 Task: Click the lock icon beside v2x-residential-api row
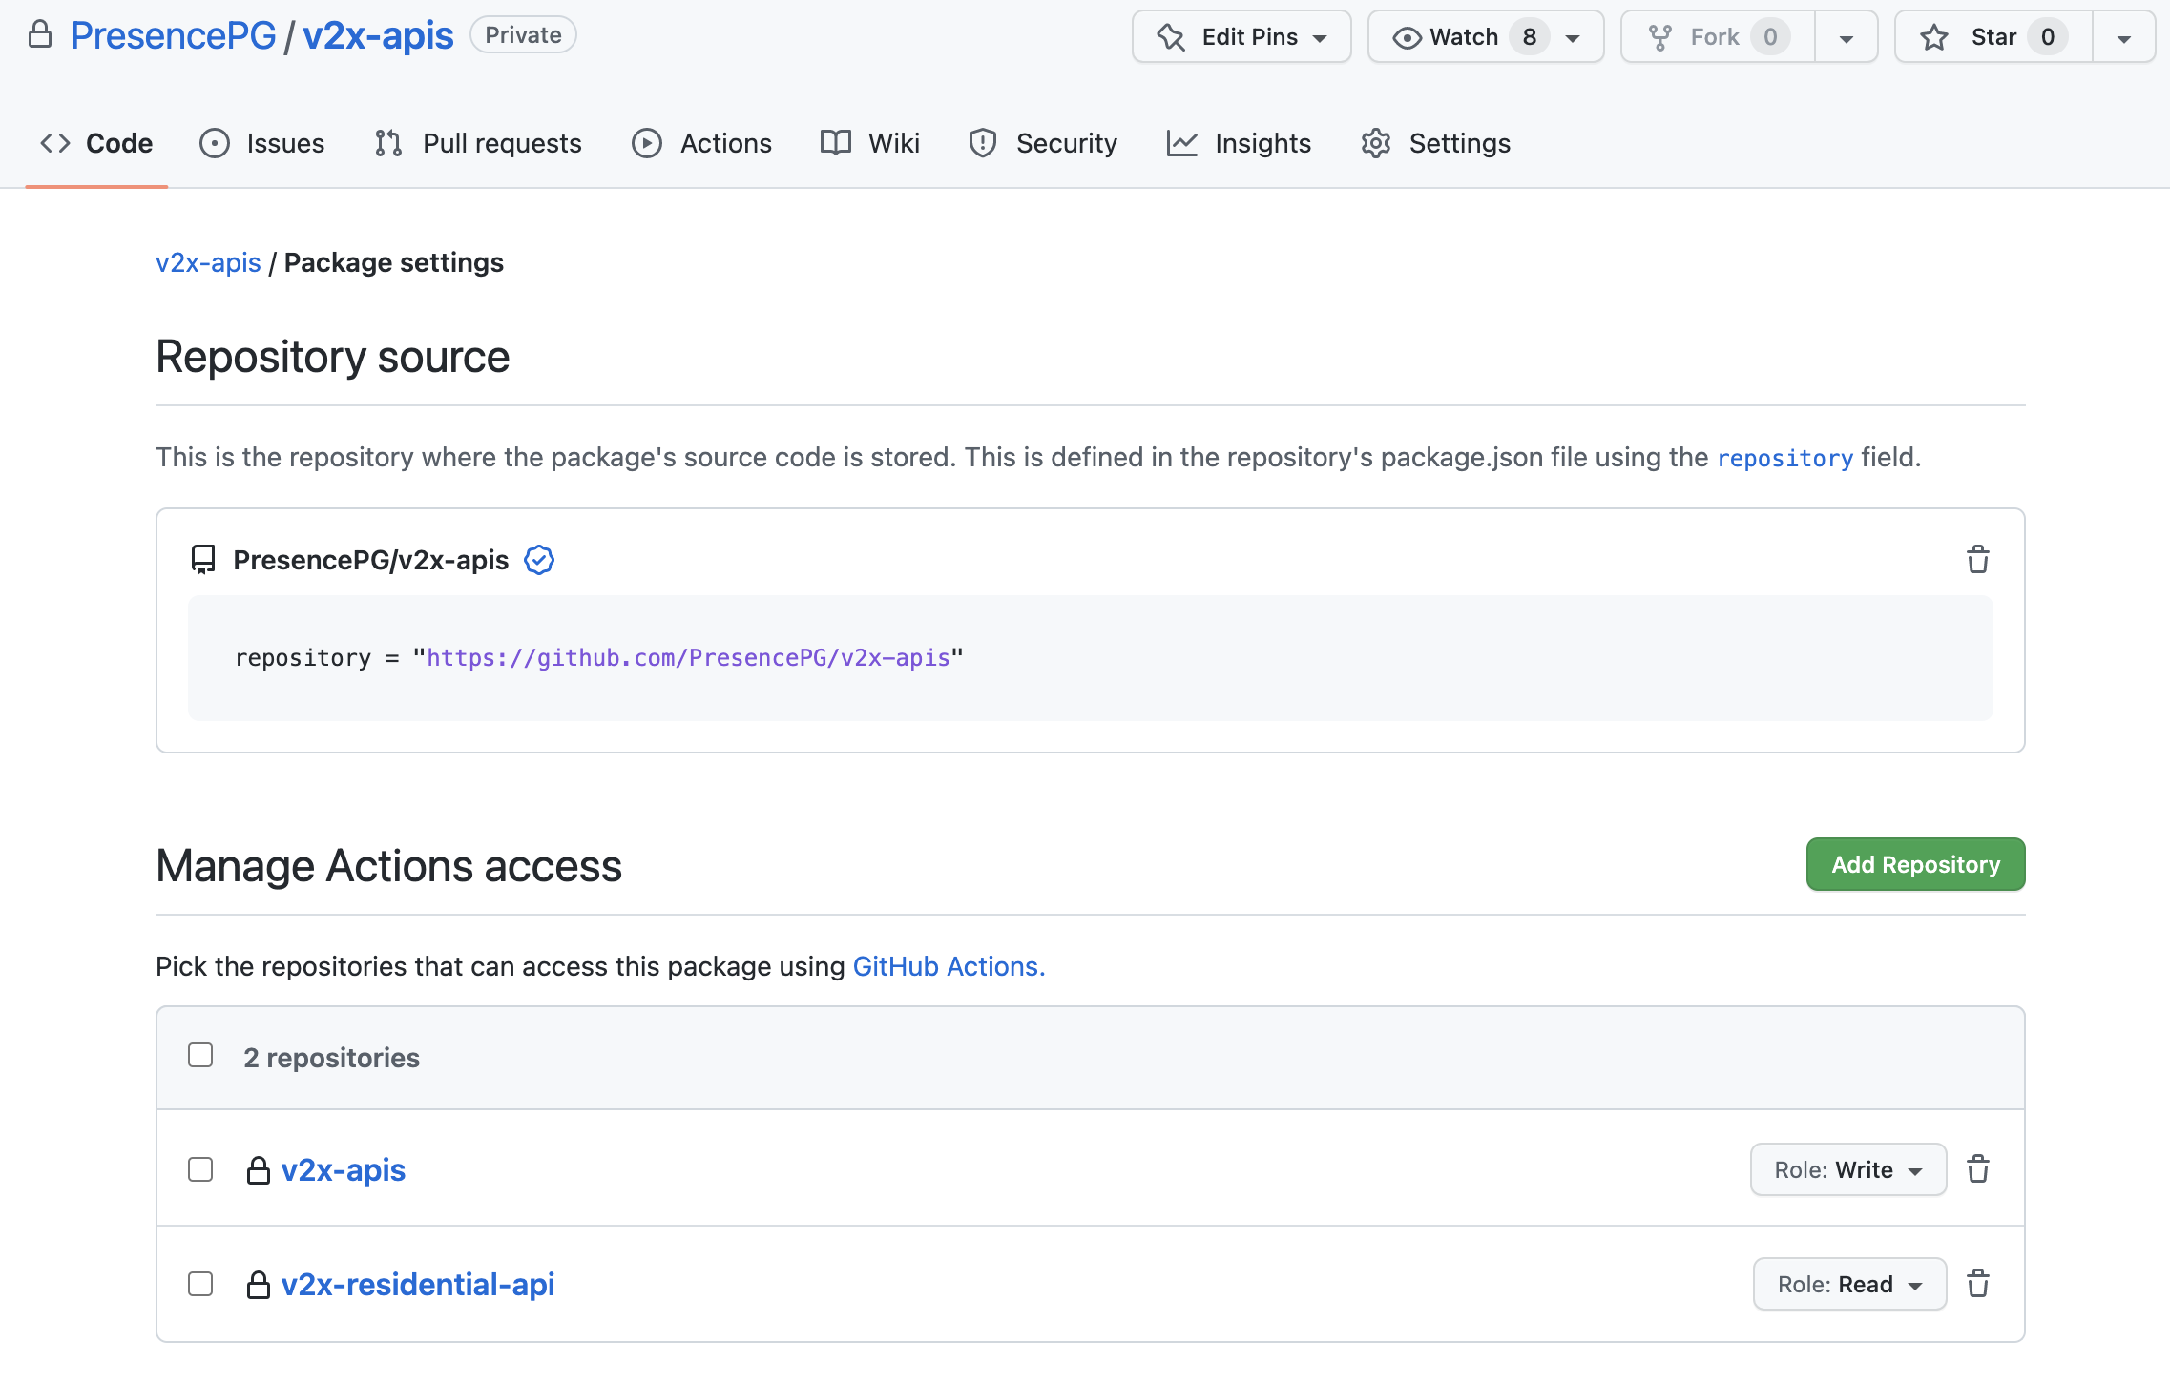259,1285
